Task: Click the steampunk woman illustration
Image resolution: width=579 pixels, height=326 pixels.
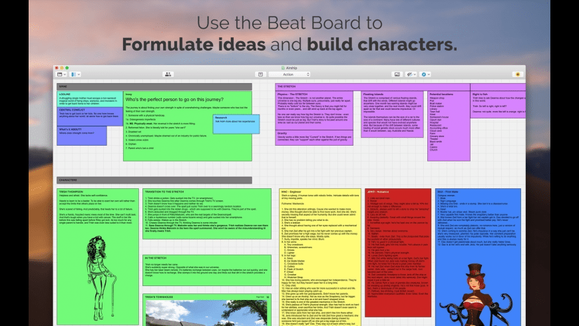Action: pos(477,295)
